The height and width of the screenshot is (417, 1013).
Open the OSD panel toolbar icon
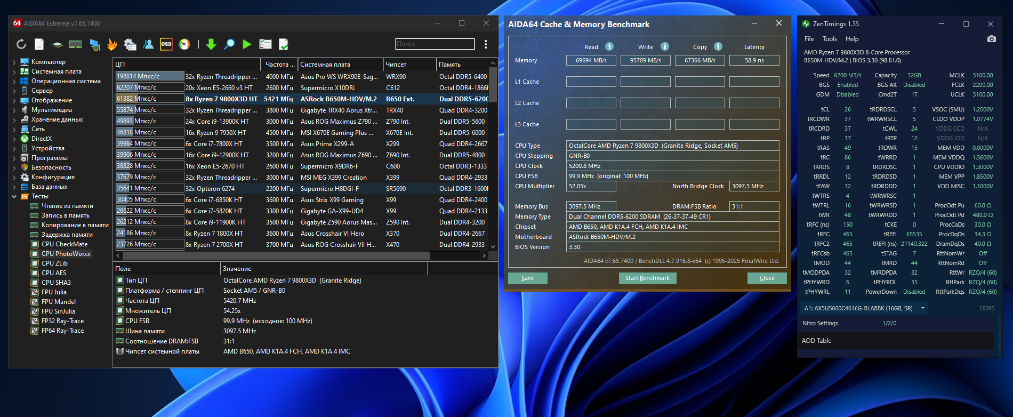pos(166,44)
